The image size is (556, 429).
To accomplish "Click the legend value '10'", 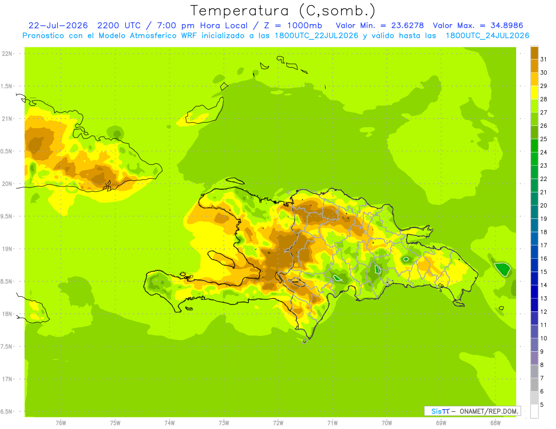I will pyautogui.click(x=544, y=338).
